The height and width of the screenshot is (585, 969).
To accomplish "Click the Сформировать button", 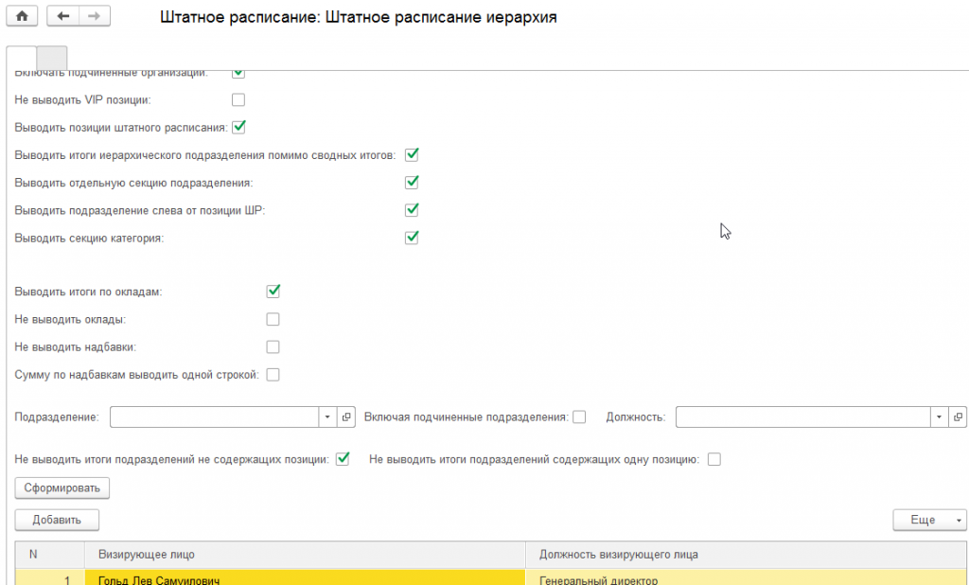I will [62, 487].
